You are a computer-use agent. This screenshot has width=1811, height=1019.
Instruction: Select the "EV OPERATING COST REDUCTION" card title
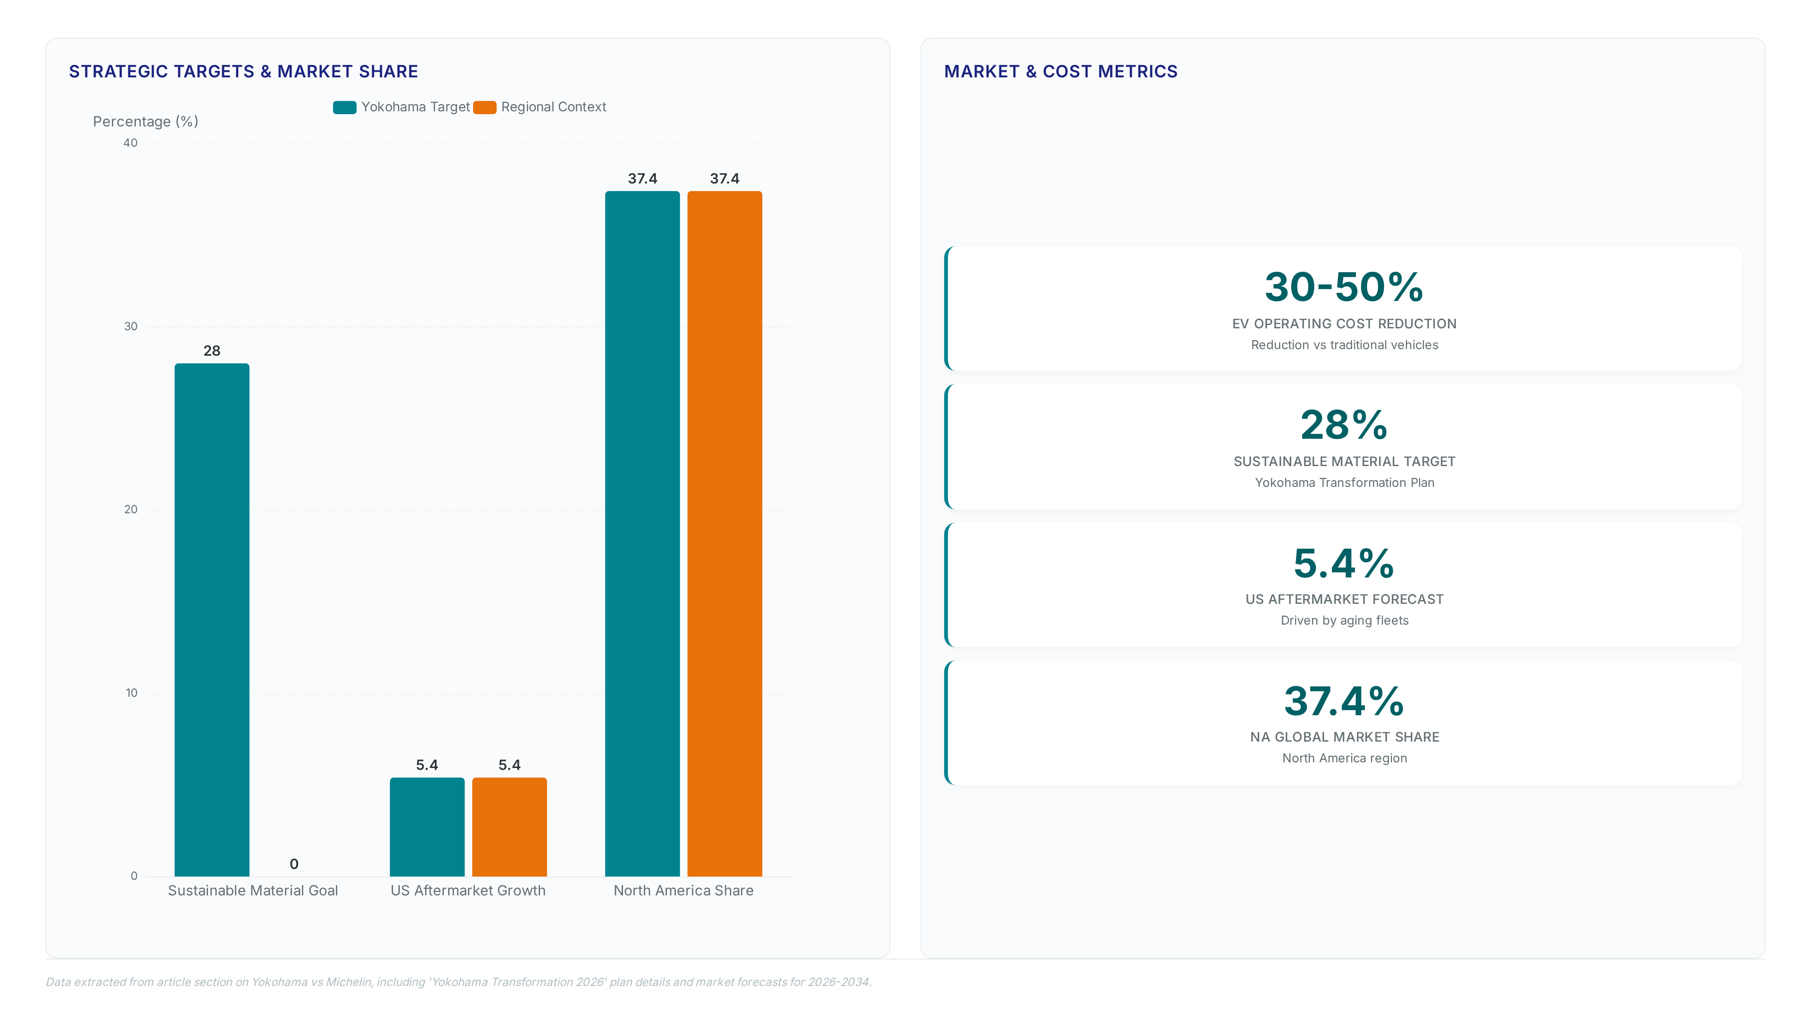click(1344, 324)
